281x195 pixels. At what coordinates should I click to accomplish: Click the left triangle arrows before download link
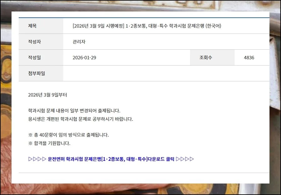(37, 159)
